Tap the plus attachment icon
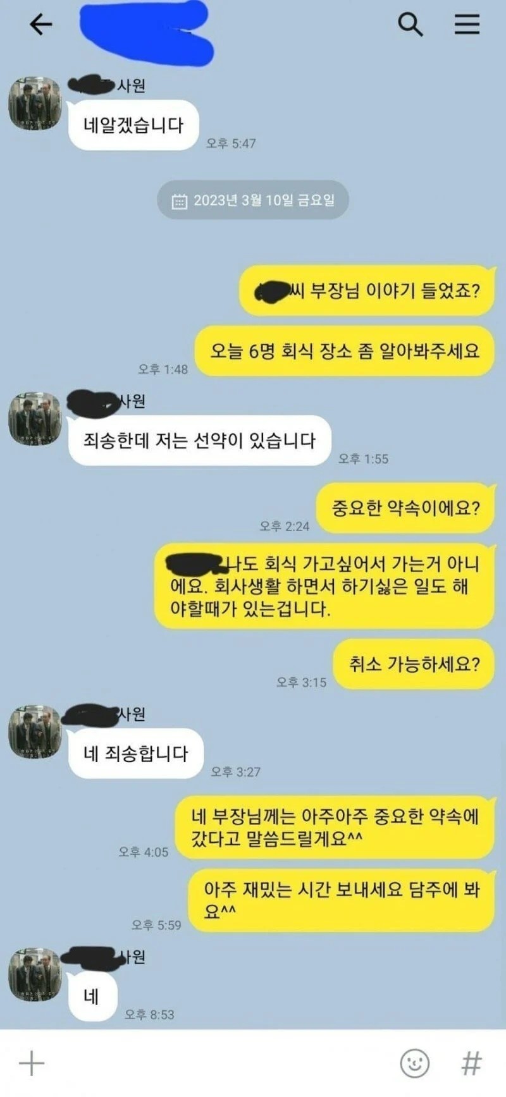 pos(32,1063)
